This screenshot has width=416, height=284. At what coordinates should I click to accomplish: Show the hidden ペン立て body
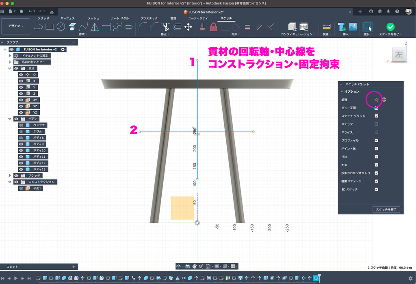tap(21, 125)
